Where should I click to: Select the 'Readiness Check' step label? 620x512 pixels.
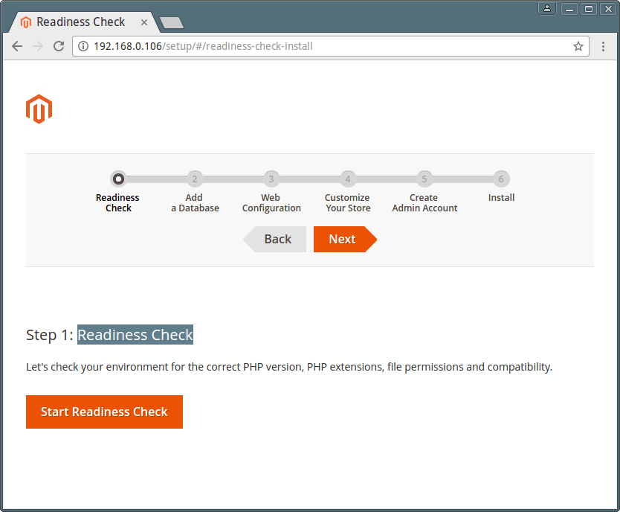point(118,202)
